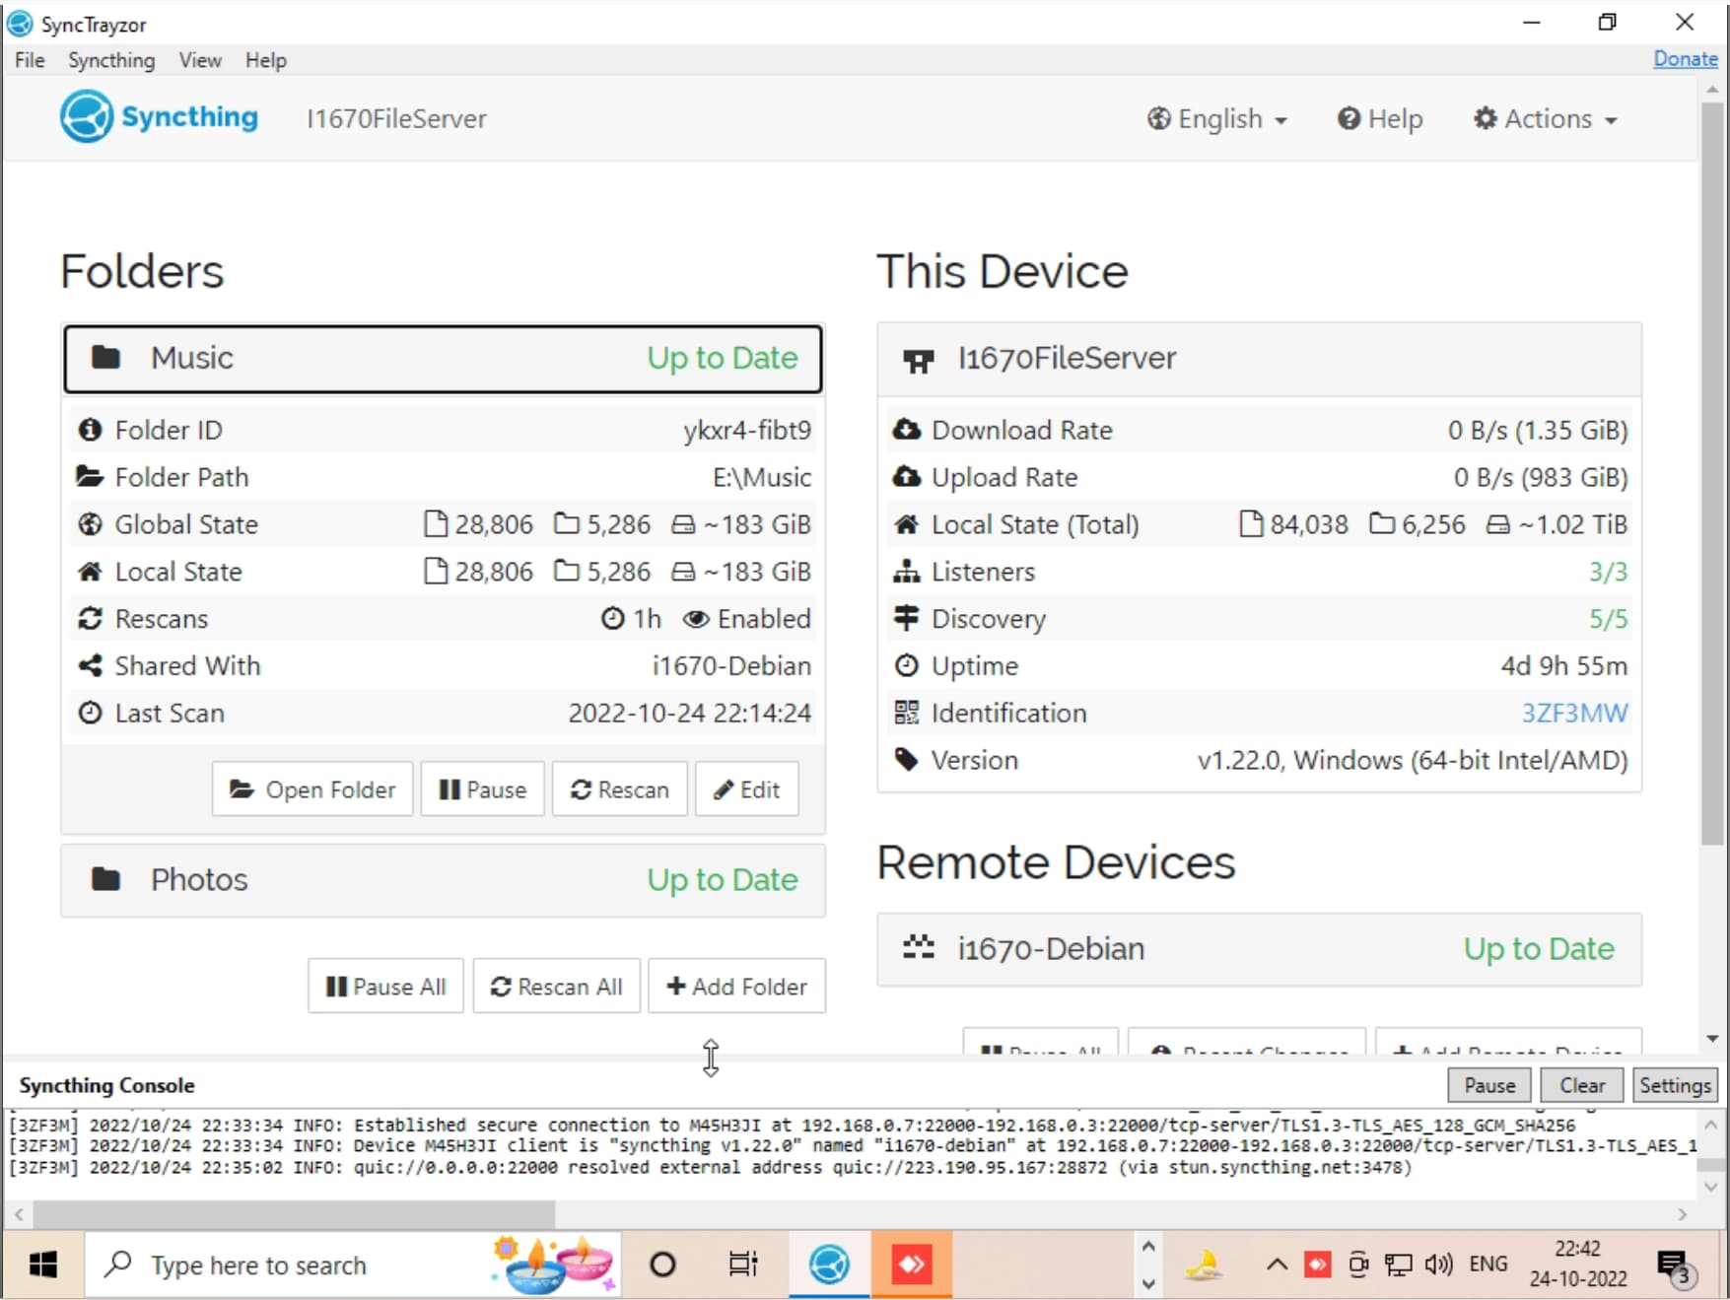
Task: Open the console Settings button
Action: pyautogui.click(x=1675, y=1085)
